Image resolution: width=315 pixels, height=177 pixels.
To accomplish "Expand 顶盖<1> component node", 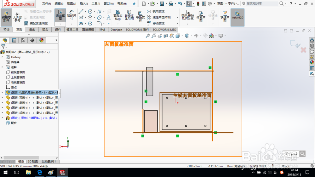I will pyautogui.click(x=2, y=97).
